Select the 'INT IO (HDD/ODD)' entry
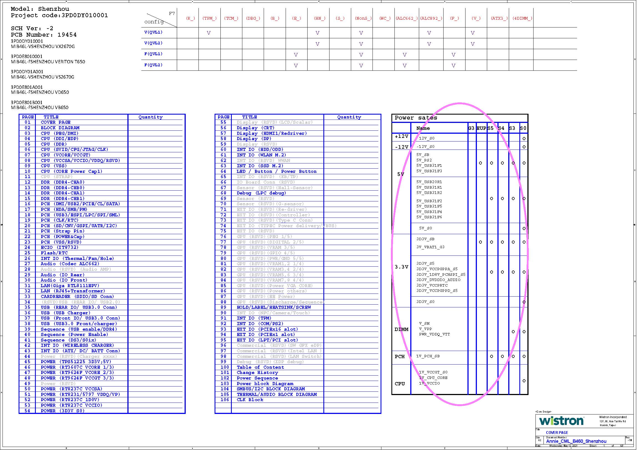Viewport: 639px width, 450px height. coord(261,150)
